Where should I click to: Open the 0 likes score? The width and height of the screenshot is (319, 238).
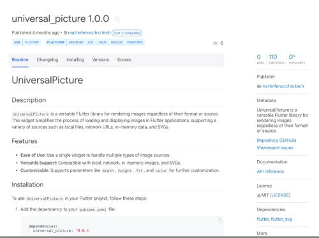coord(260,59)
